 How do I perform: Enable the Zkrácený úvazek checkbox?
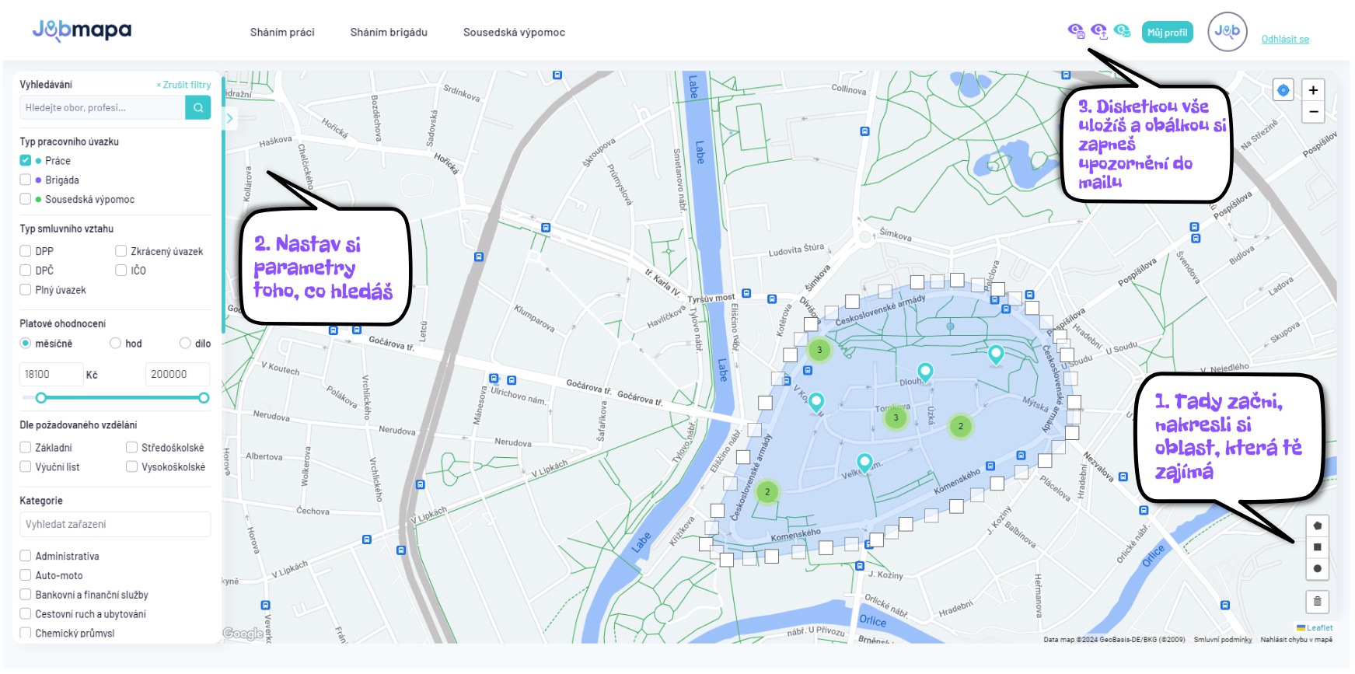tap(121, 251)
